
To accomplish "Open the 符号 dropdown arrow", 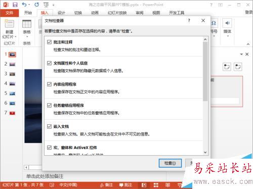I will click(x=214, y=36).
